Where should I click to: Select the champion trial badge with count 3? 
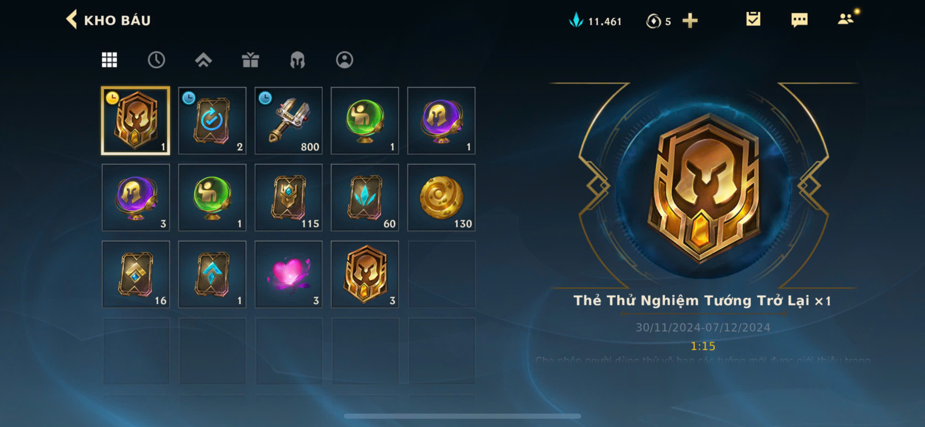coord(365,274)
